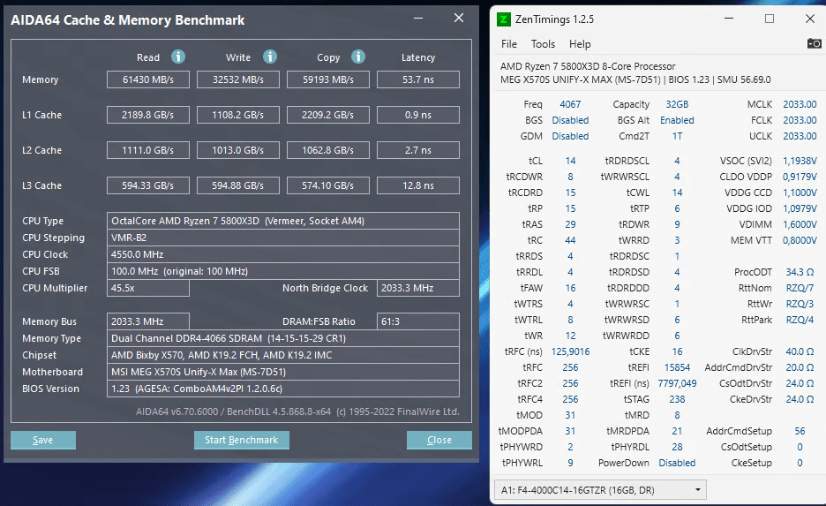Click RttPark value RZQ/4
The width and height of the screenshot is (826, 506).
tap(800, 320)
